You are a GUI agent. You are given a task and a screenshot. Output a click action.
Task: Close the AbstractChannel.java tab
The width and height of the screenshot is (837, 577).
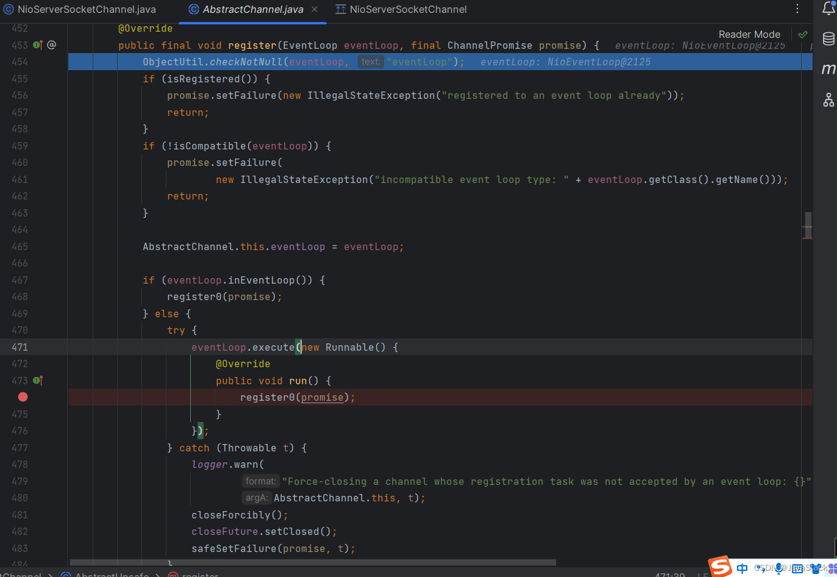[x=315, y=9]
